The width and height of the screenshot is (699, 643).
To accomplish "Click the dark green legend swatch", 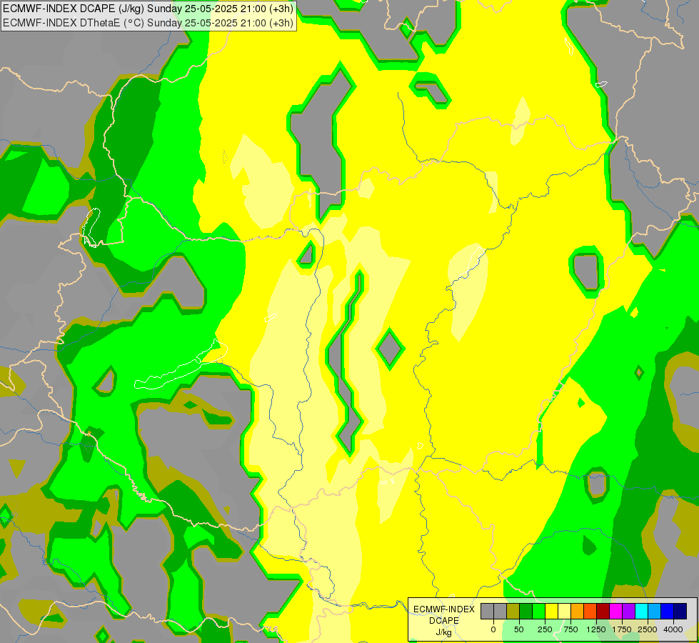I will 526,611.
